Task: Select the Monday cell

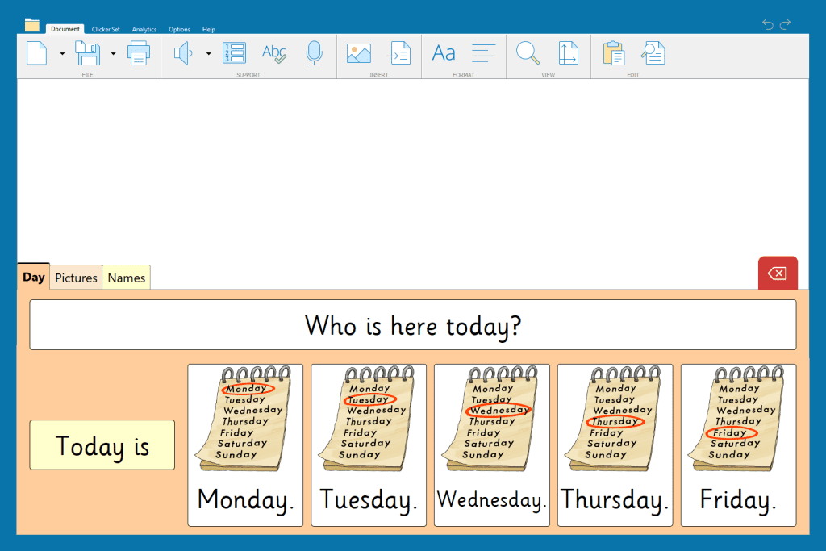Action: [245, 445]
